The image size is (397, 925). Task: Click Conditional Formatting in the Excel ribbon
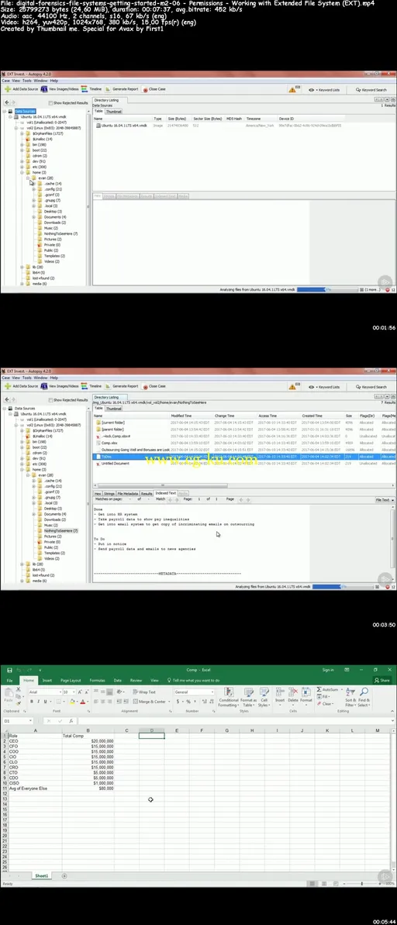pyautogui.click(x=228, y=697)
